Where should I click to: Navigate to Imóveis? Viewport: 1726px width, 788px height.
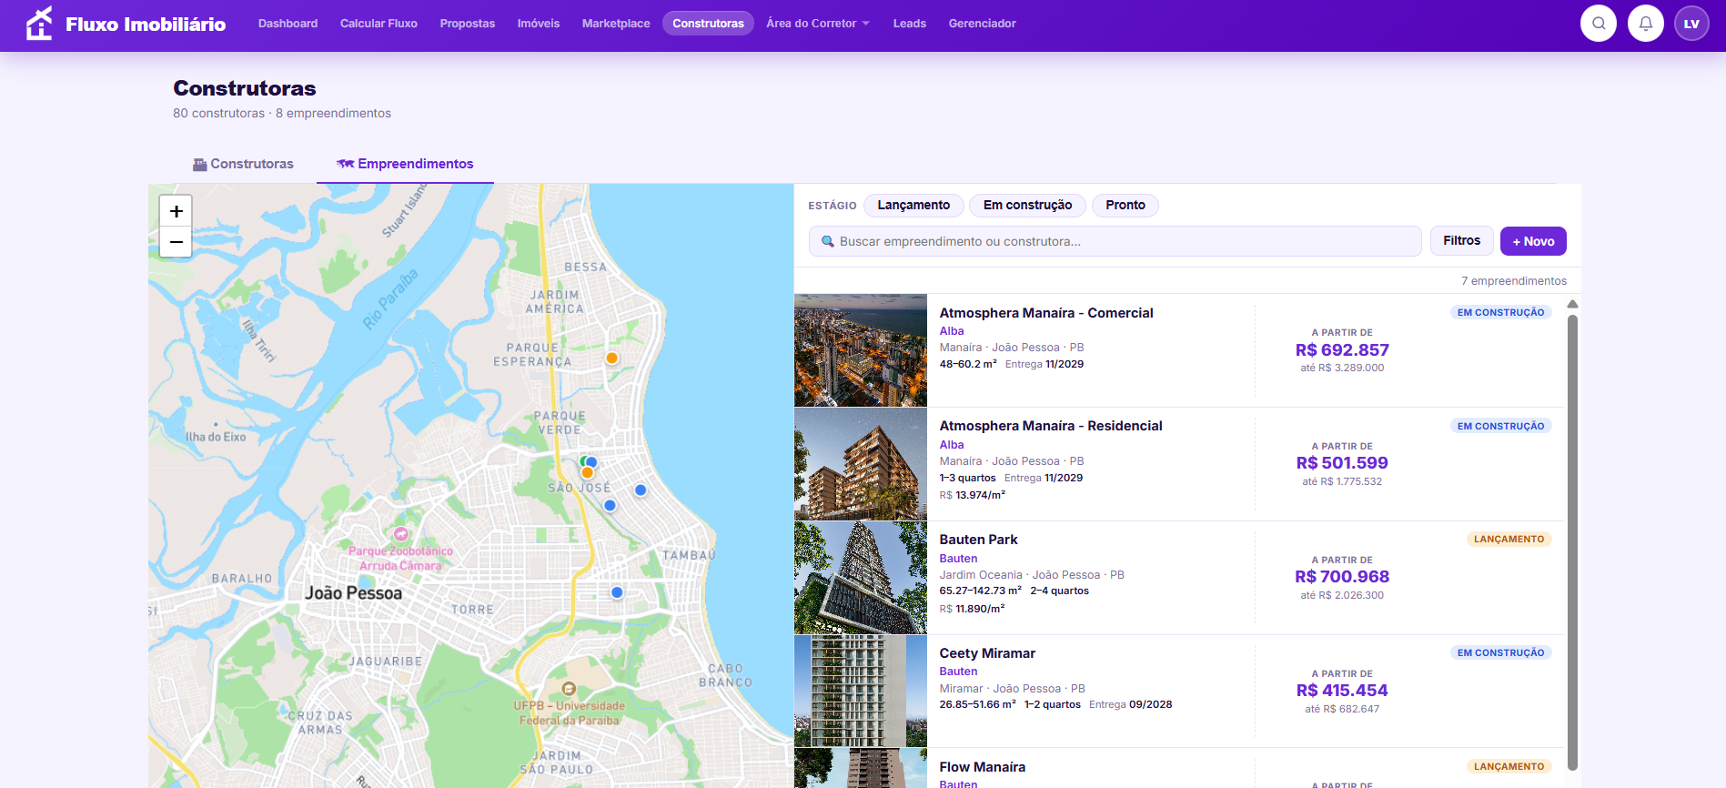(x=539, y=24)
